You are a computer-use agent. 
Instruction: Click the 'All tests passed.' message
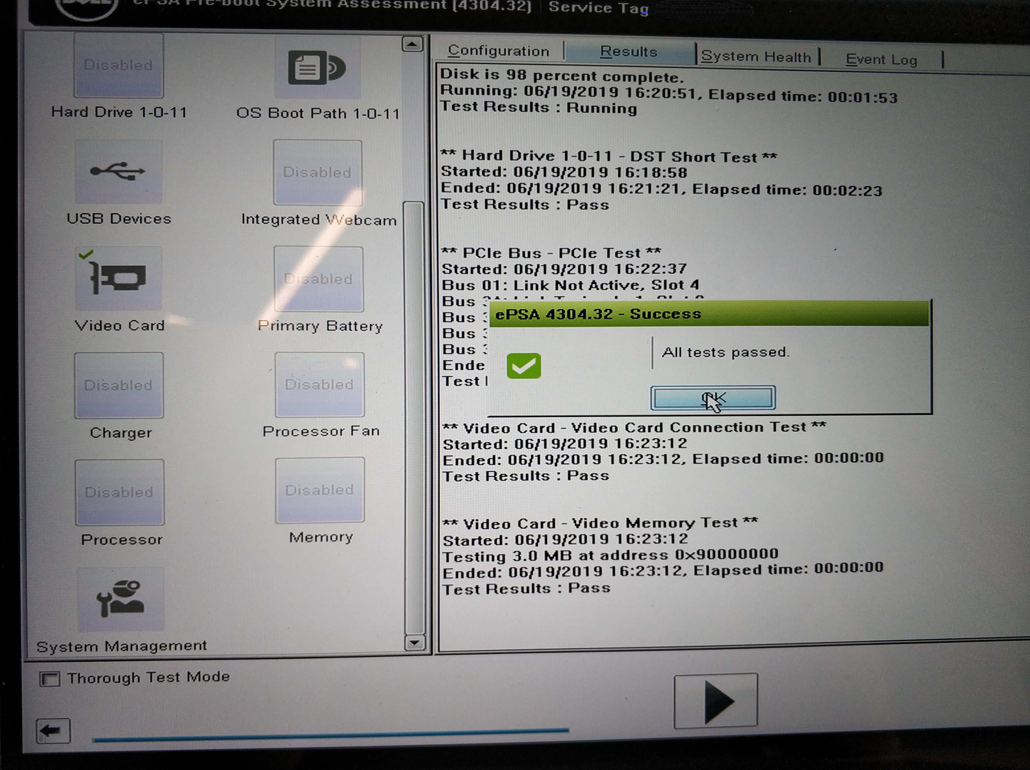pyautogui.click(x=725, y=352)
